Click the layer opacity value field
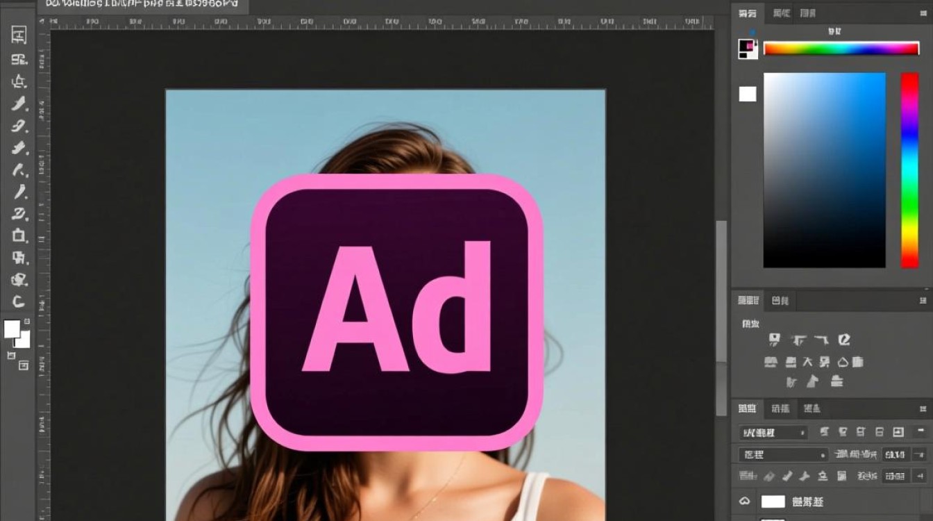Screen dimensions: 933x521 pos(896,455)
